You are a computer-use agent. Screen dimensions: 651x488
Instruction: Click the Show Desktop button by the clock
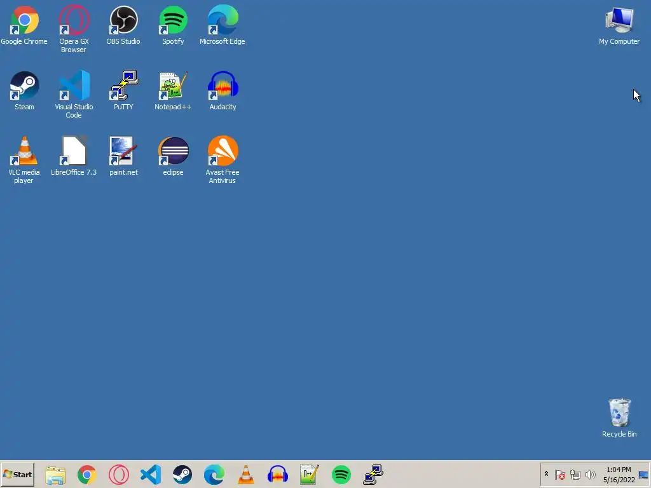coord(643,475)
